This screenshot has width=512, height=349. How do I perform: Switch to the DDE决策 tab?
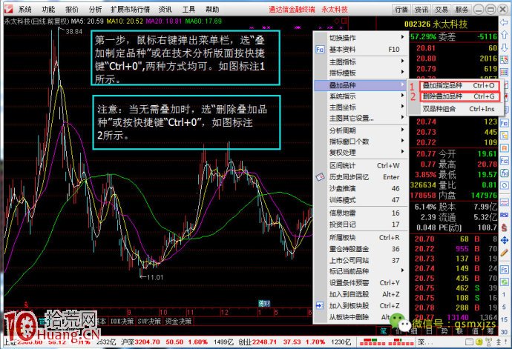click(122, 322)
